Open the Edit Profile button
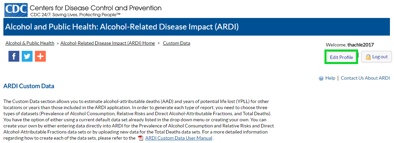Viewport: 394px width, 143px height. tap(341, 57)
